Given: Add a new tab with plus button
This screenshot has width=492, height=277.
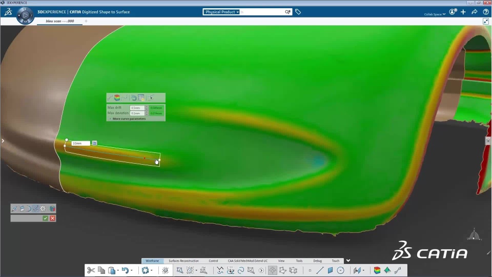Looking at the screenshot, I should coord(86,21).
